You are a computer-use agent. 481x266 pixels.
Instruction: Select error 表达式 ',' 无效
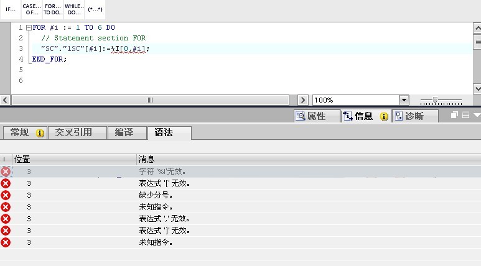(x=240, y=219)
